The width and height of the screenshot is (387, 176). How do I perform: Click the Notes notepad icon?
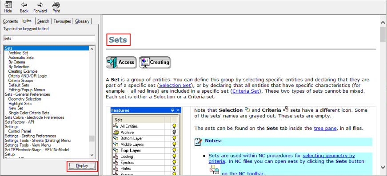198,142
